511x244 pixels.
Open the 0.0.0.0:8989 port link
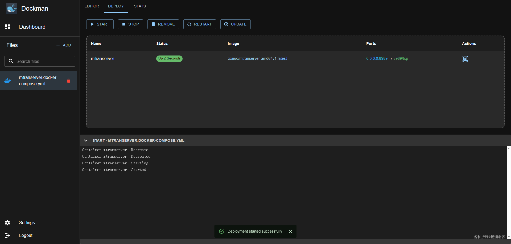click(377, 58)
